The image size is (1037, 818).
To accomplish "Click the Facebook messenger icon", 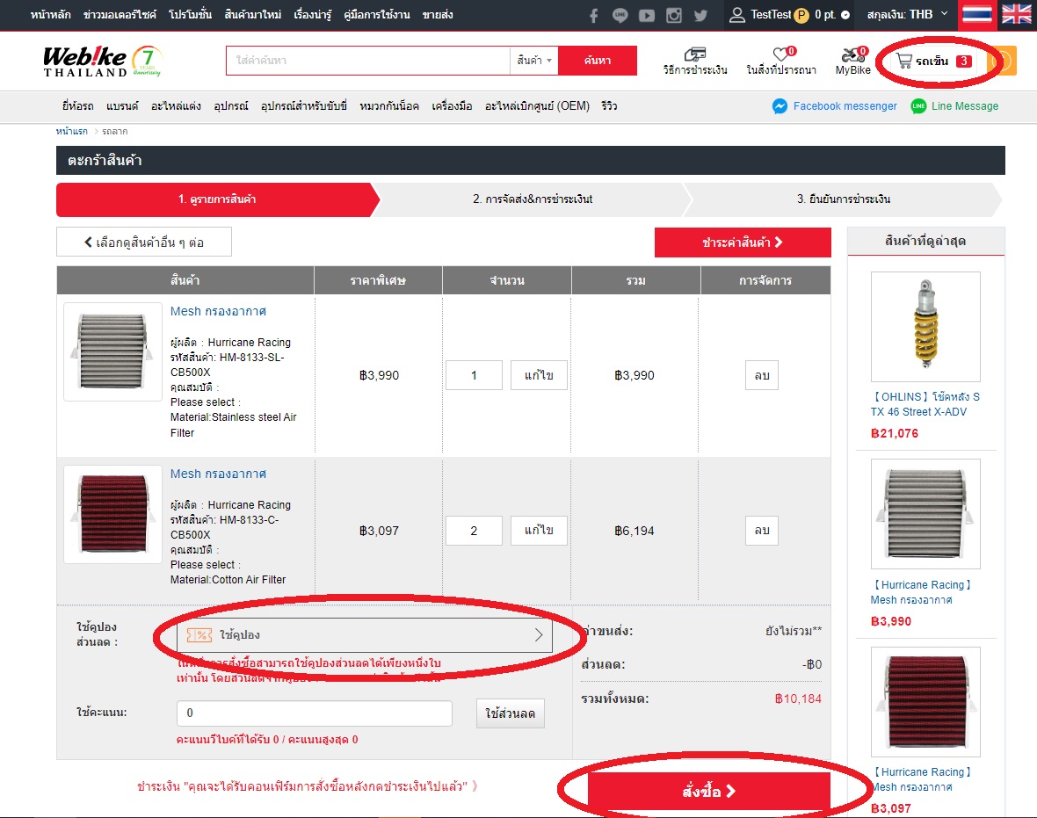I will (x=780, y=105).
